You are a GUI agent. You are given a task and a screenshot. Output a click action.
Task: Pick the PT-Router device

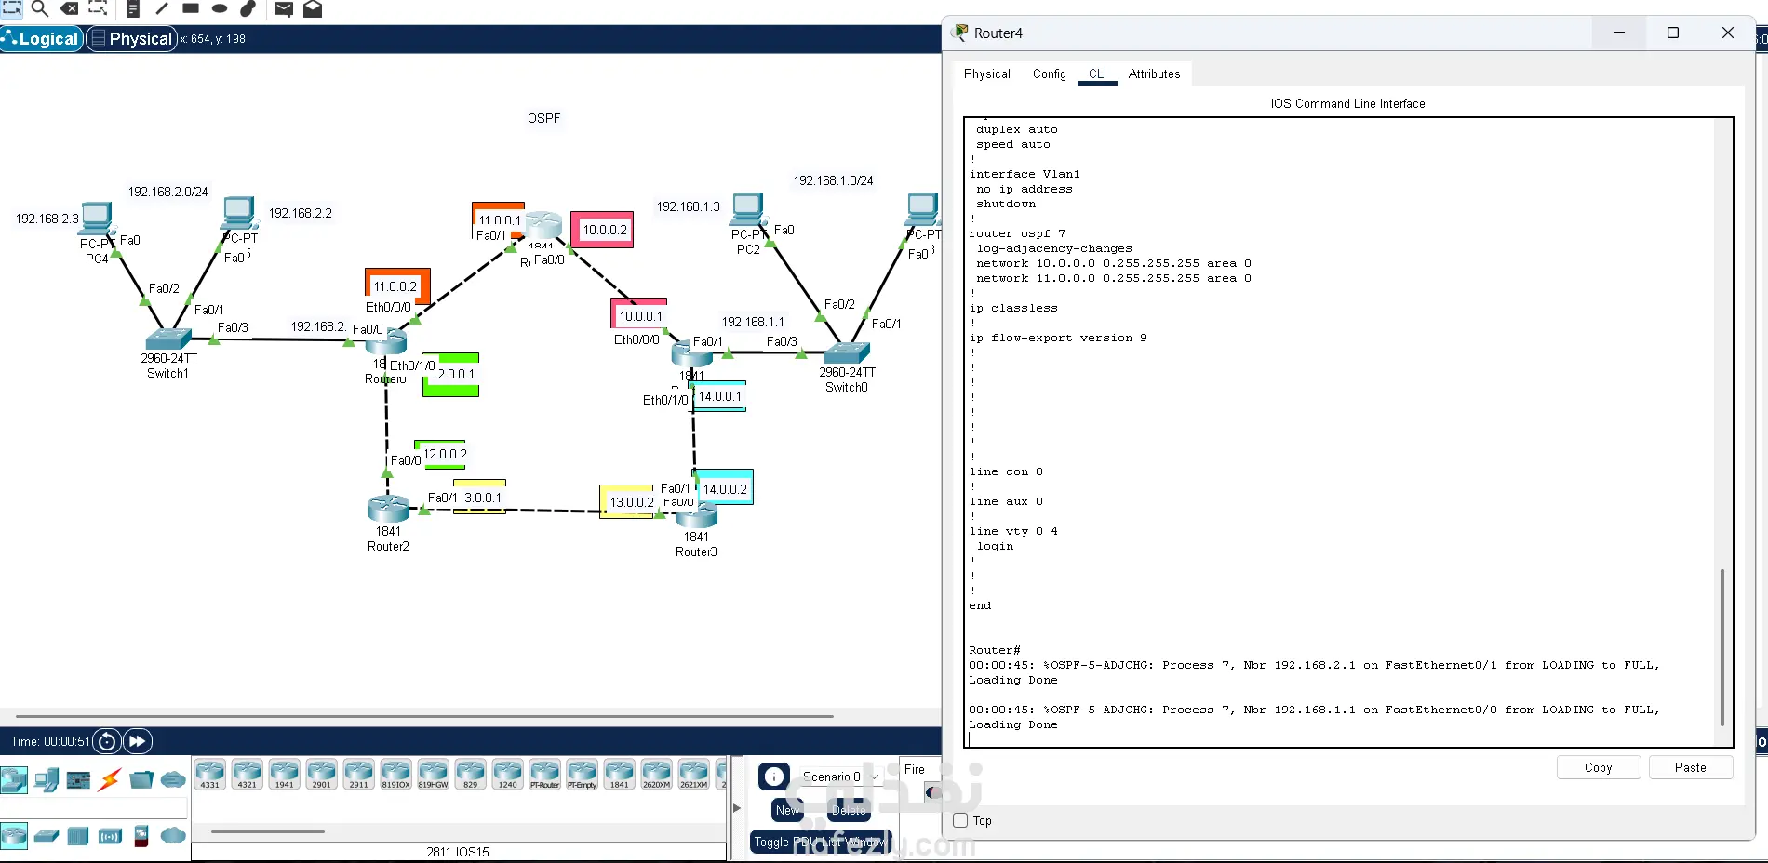[x=544, y=775]
